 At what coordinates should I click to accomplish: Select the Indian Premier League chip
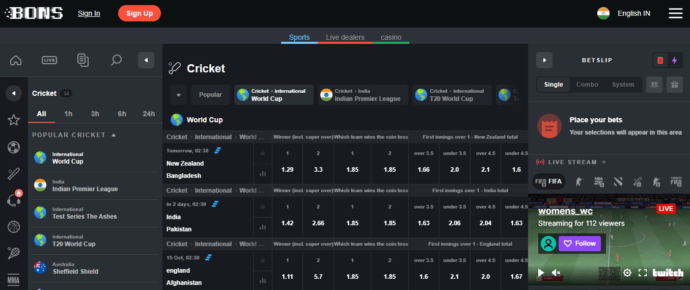coord(363,95)
